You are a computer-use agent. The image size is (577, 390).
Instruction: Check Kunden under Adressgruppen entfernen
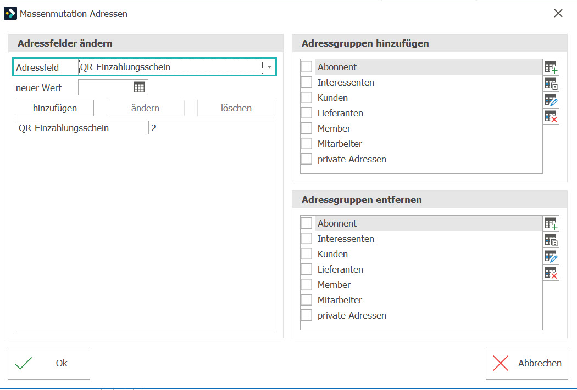(x=306, y=254)
